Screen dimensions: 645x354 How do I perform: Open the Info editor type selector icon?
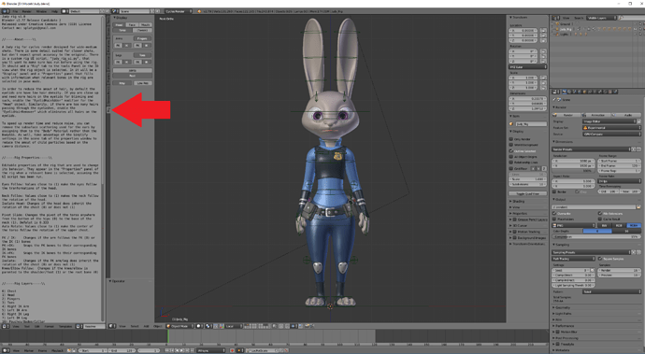point(6,11)
